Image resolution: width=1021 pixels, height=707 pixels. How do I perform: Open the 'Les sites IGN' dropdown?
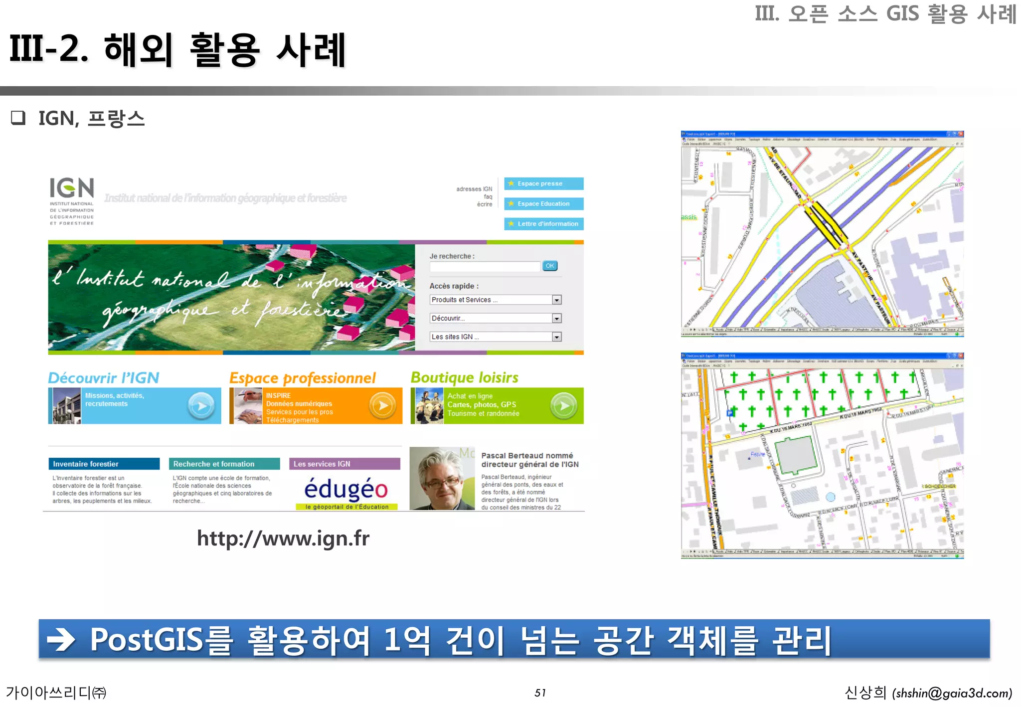496,337
